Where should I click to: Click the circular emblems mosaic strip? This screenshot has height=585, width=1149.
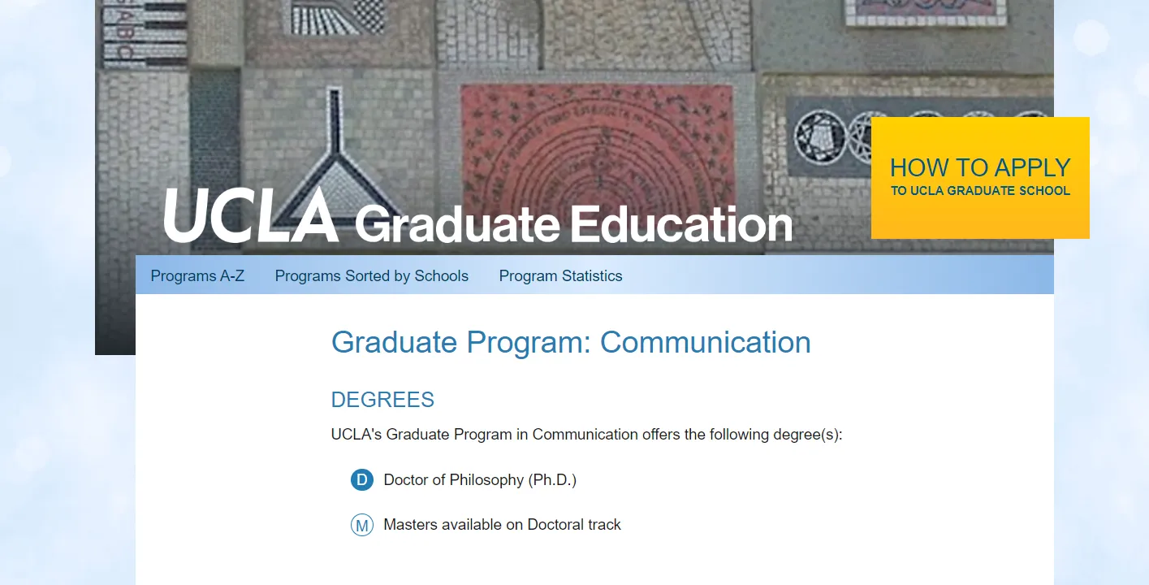[x=828, y=134]
